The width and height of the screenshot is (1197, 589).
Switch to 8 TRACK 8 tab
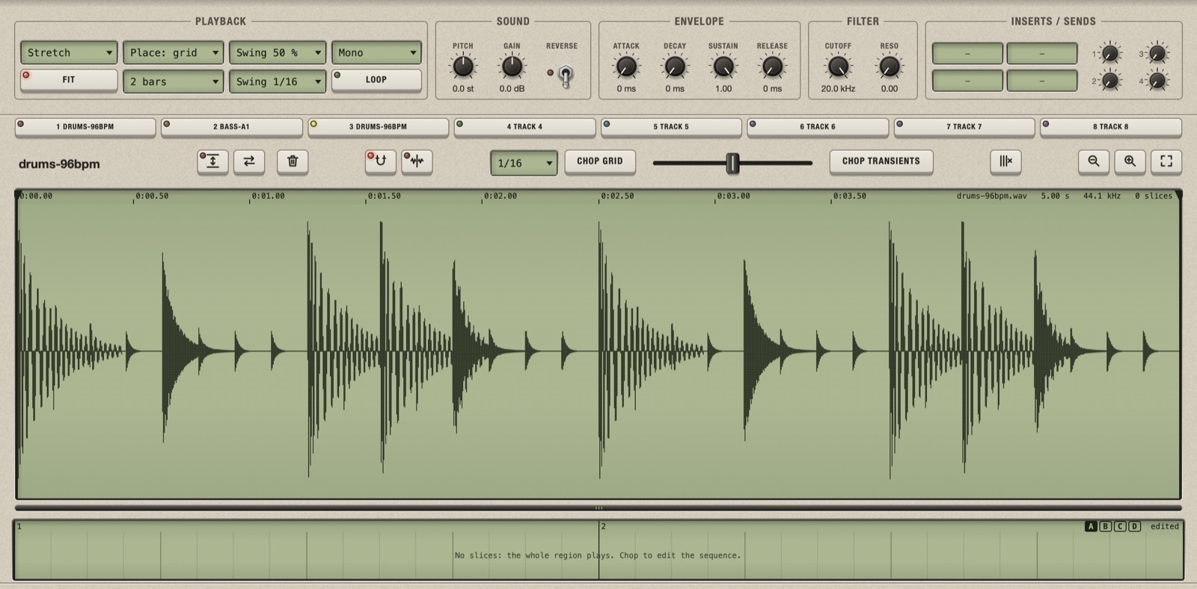(1111, 127)
